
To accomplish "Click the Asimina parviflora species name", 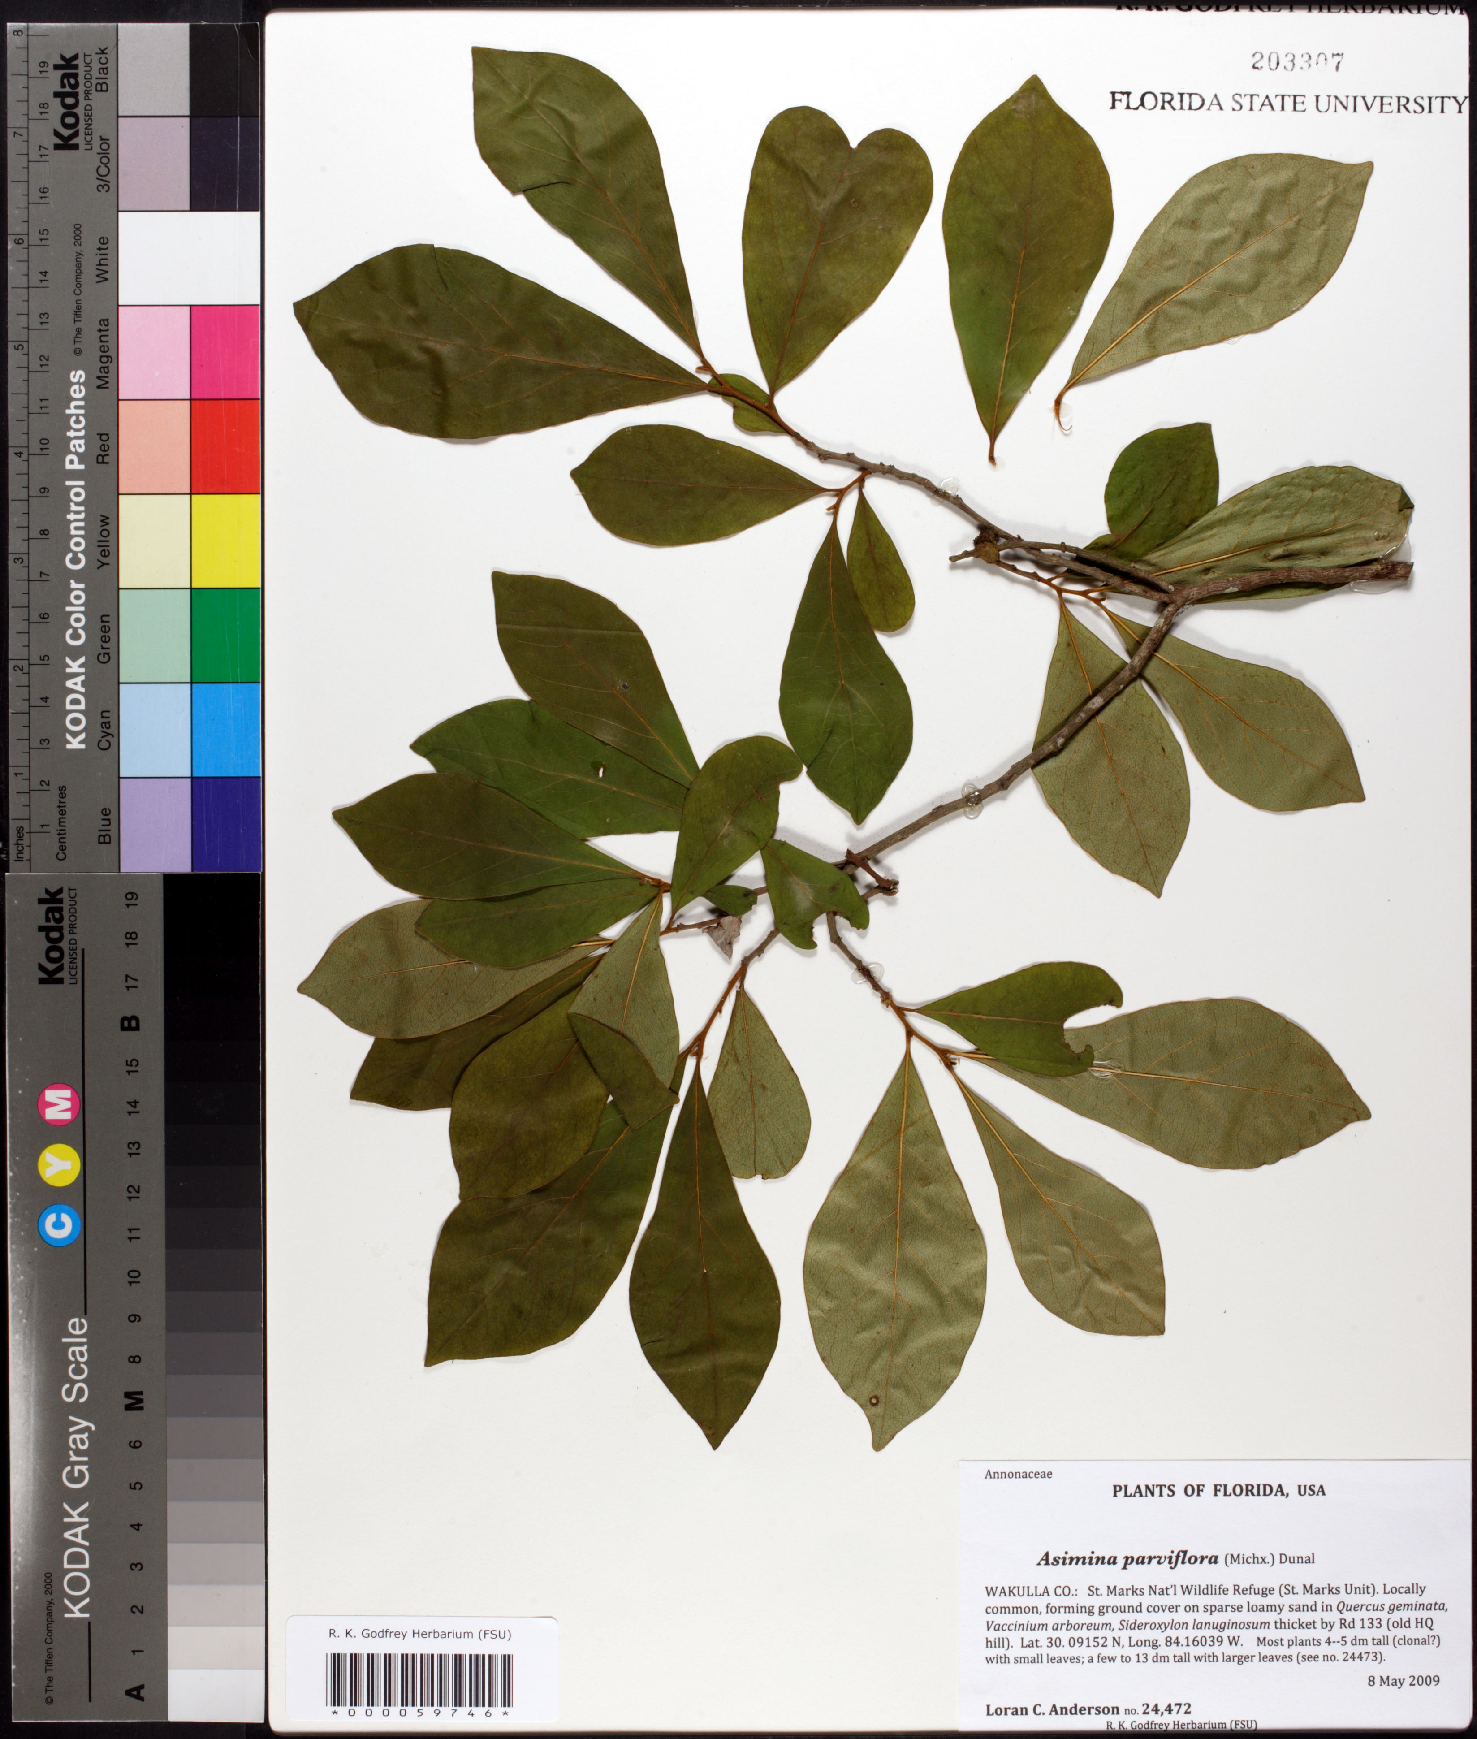I will tap(1127, 1559).
